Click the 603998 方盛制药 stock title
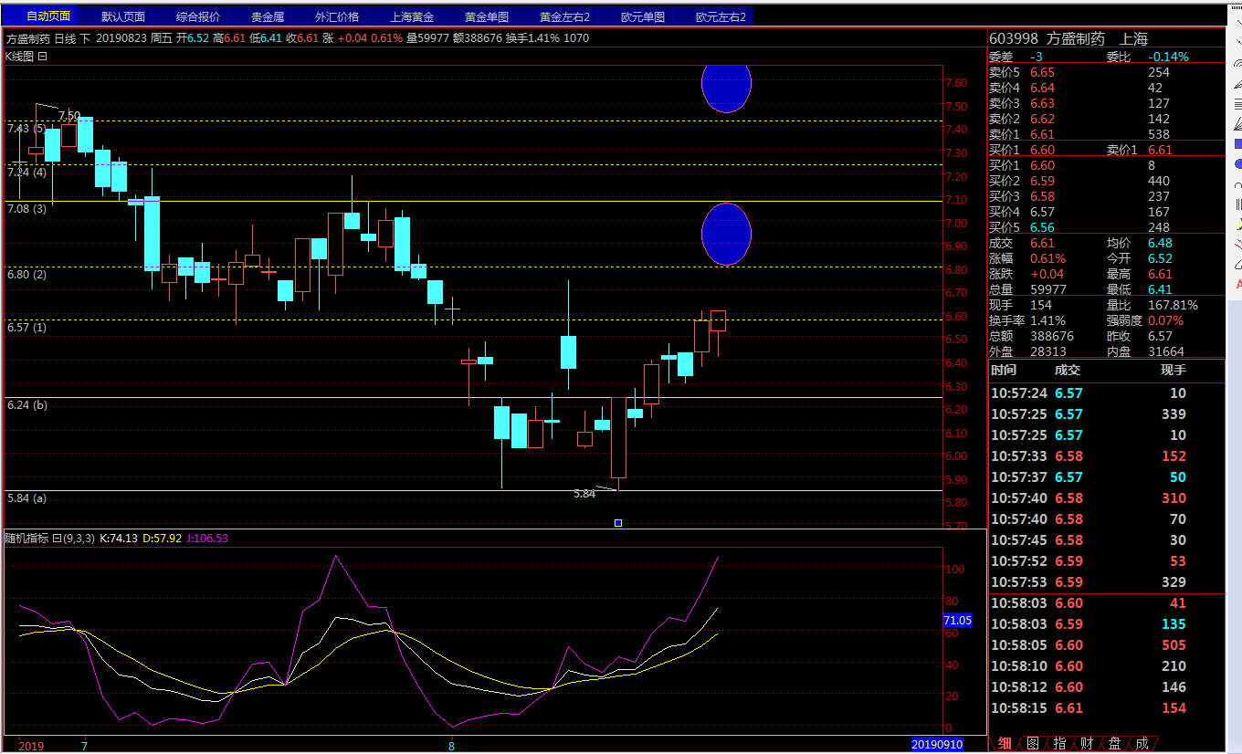The width and height of the screenshot is (1242, 754). [x=1068, y=39]
